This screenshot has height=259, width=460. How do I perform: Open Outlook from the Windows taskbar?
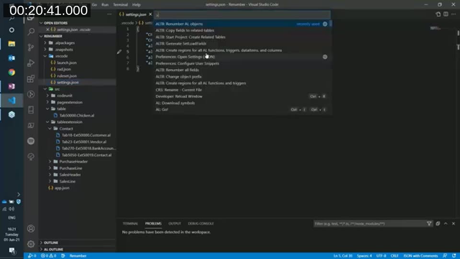11,58
